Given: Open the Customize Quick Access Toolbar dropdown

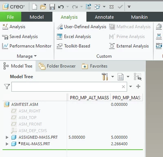Looking at the screenshot, I should 129,6.
